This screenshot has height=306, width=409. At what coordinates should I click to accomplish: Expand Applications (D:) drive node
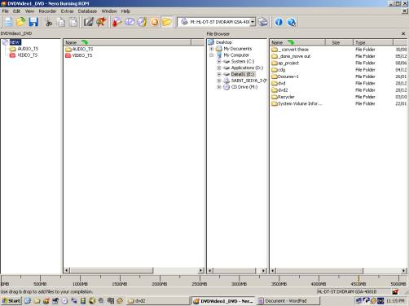tap(219, 68)
